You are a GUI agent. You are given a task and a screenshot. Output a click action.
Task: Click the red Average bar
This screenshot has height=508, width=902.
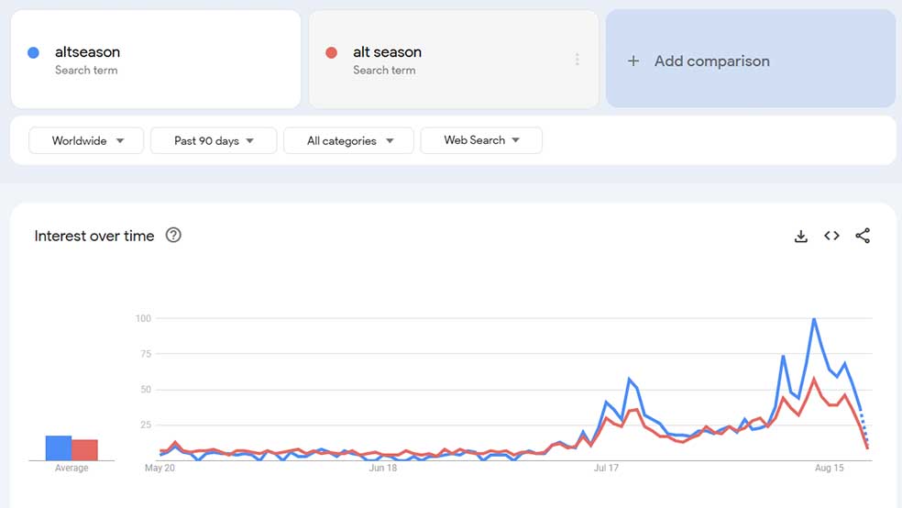84,450
